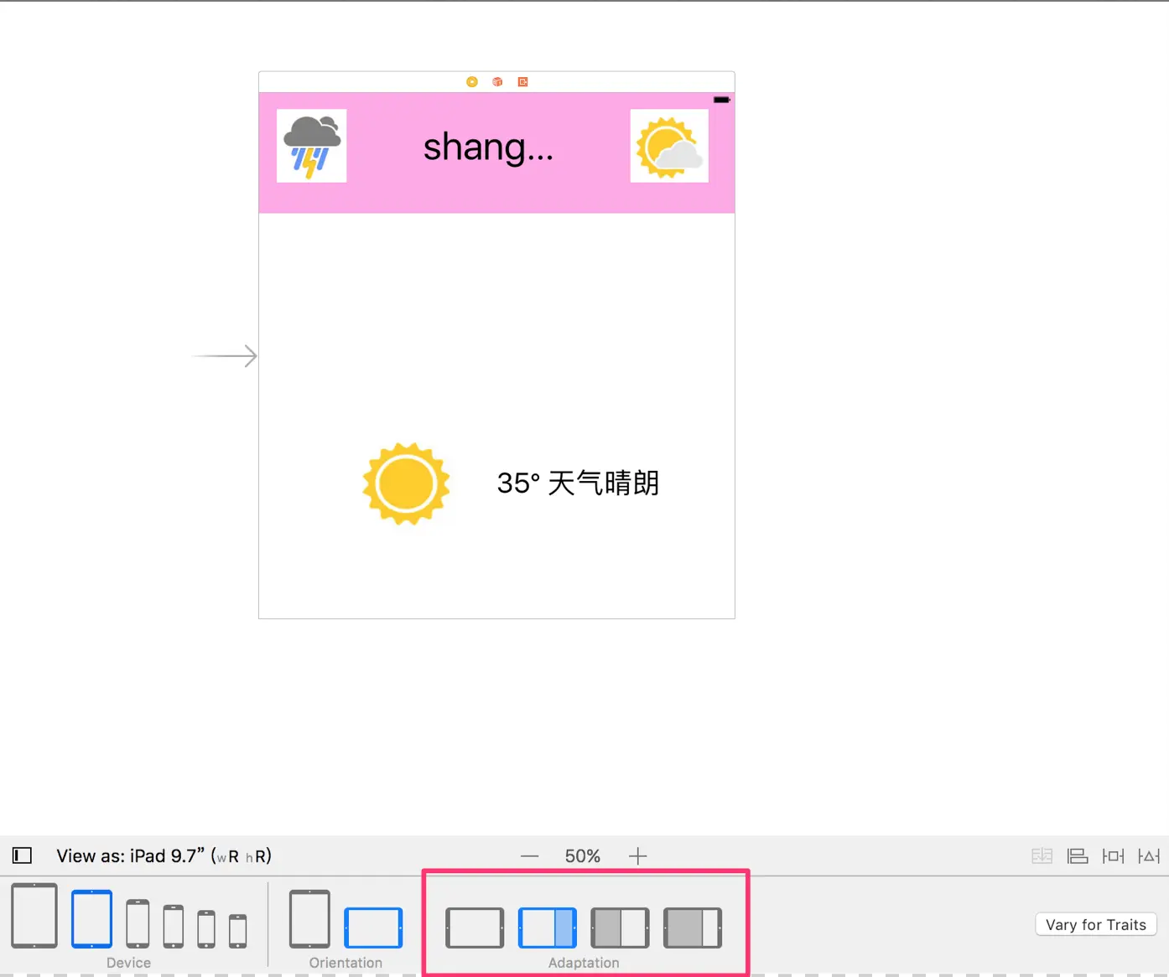
Task: Open the Update Frames tool
Action: tap(1042, 856)
